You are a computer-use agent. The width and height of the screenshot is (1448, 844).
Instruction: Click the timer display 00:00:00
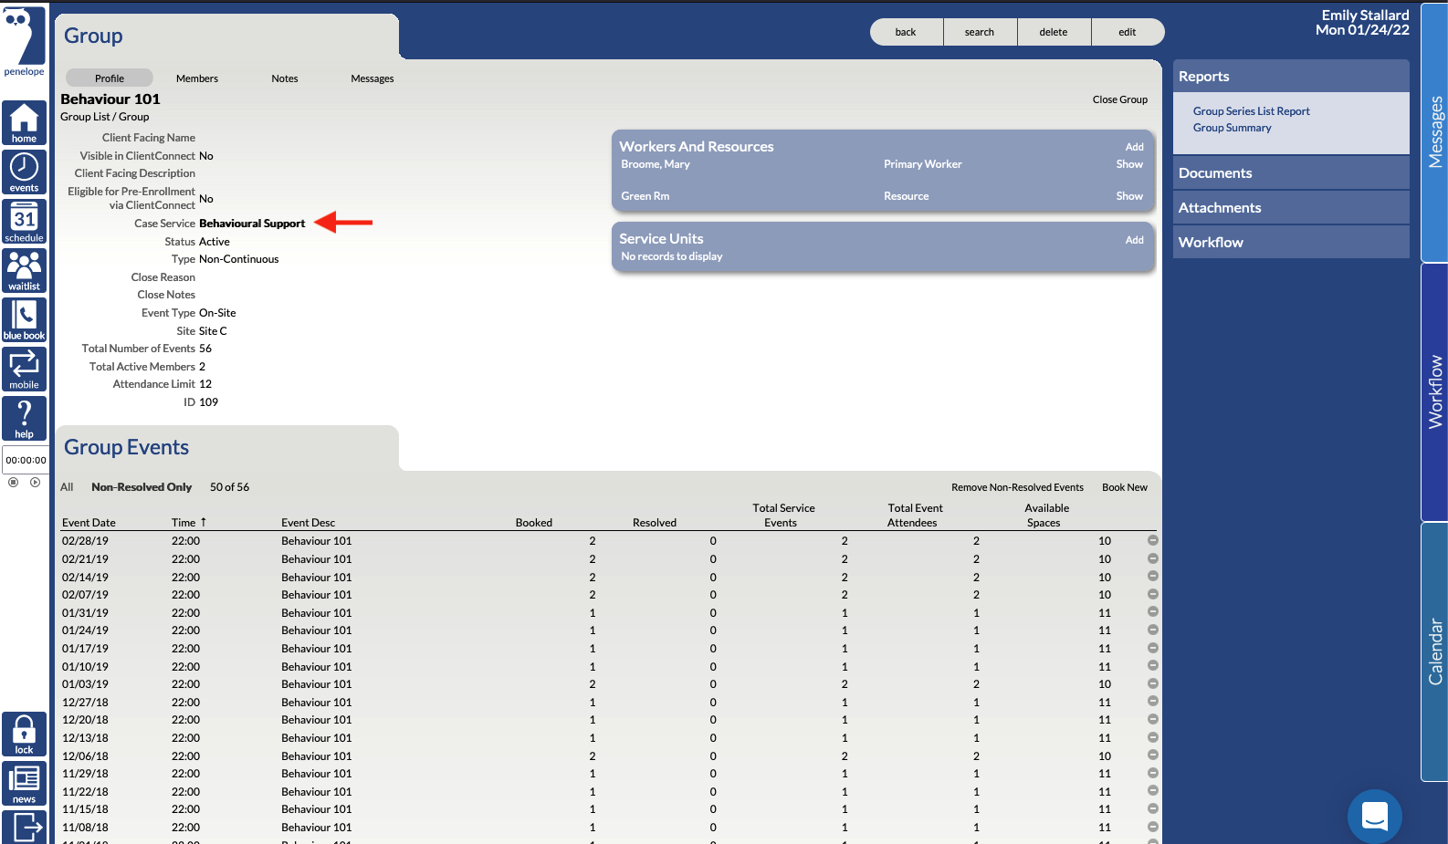[x=26, y=460]
